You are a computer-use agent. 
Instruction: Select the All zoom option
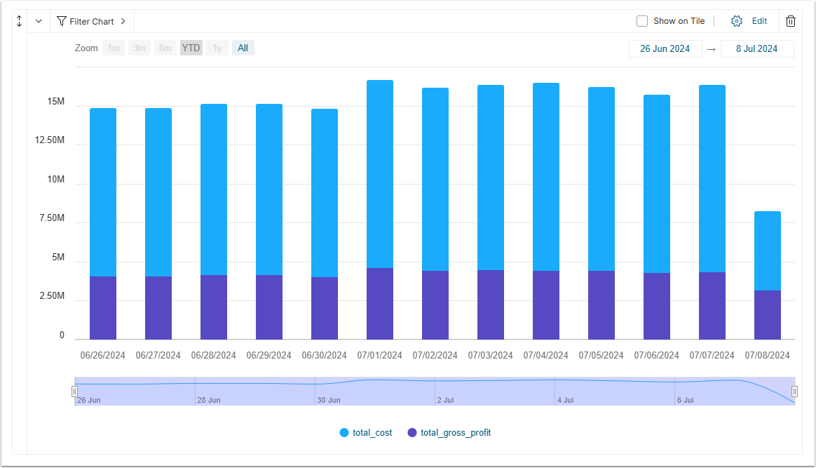(x=243, y=48)
